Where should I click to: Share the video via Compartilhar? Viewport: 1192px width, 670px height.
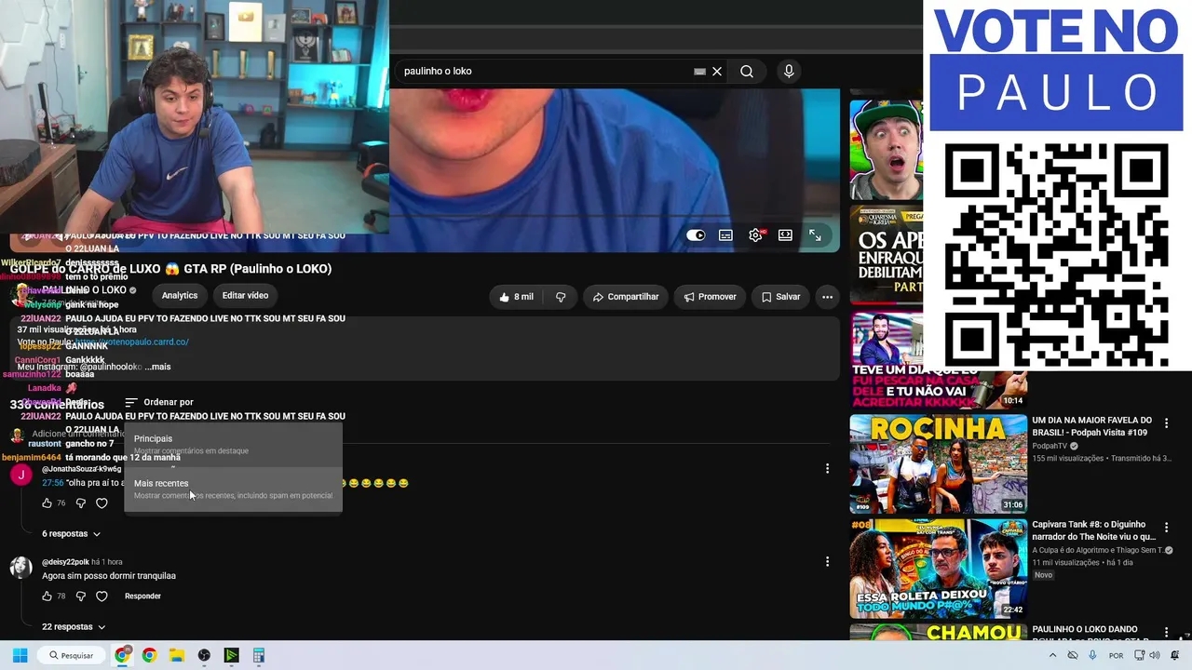tap(626, 297)
